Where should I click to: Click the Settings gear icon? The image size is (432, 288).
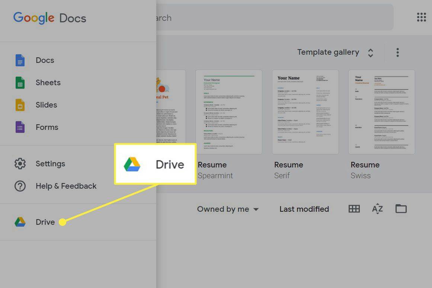tap(20, 164)
